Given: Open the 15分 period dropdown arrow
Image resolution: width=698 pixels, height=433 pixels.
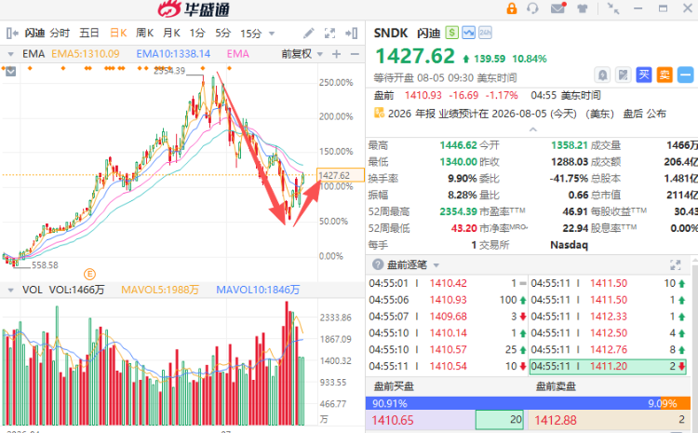Looking at the screenshot, I should 272,34.
